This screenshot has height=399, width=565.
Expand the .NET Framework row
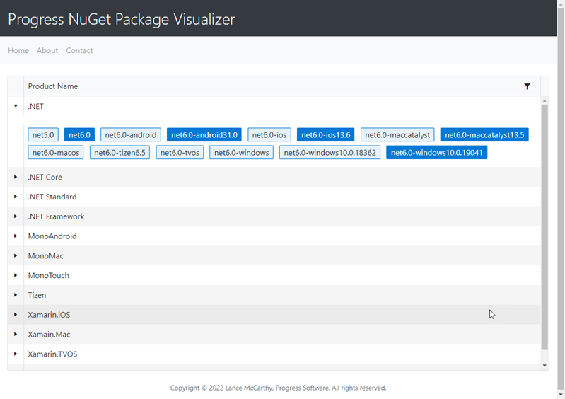[16, 216]
